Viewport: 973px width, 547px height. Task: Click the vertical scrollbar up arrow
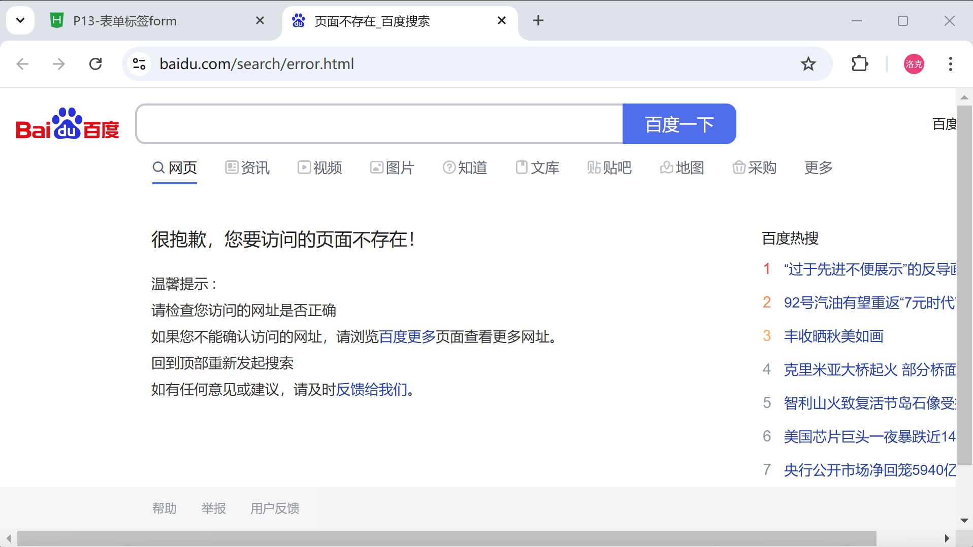click(964, 97)
